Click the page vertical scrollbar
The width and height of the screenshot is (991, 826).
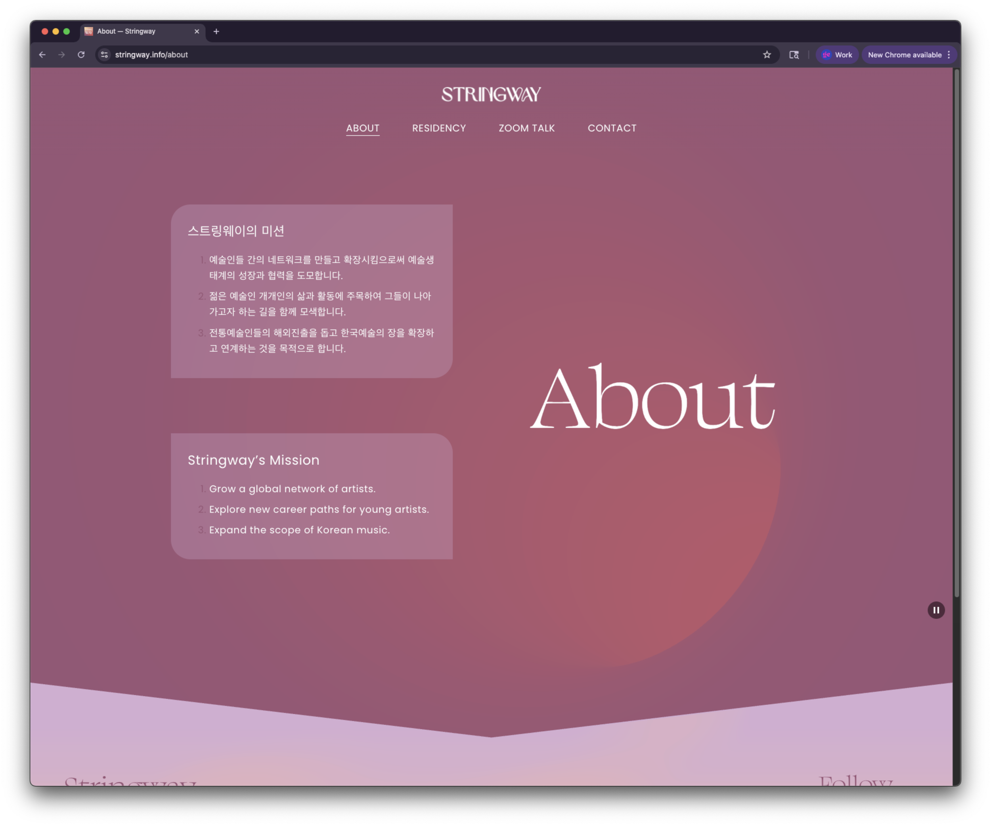957,330
